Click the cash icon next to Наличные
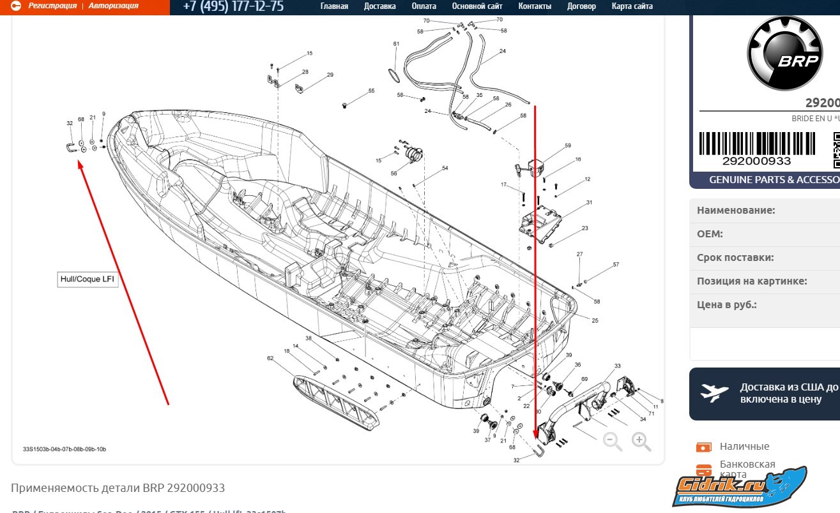 click(x=703, y=447)
